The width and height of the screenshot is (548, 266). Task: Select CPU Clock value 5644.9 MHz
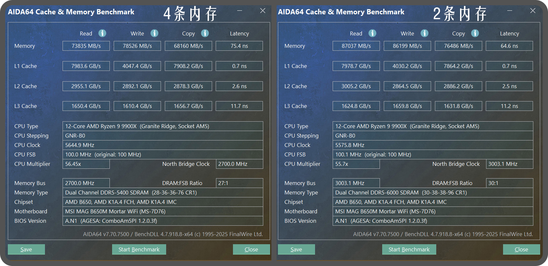(163, 145)
